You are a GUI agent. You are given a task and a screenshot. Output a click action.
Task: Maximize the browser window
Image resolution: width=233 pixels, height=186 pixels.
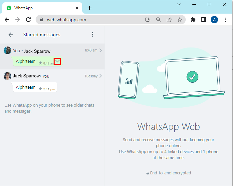point(209,4)
